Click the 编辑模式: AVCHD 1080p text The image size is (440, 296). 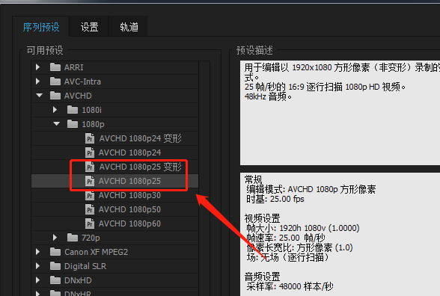pyautogui.click(x=311, y=190)
